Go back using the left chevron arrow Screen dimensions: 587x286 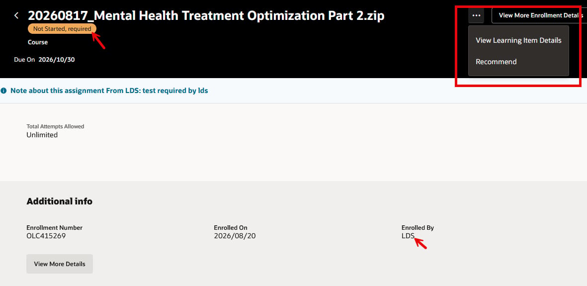pyautogui.click(x=16, y=15)
